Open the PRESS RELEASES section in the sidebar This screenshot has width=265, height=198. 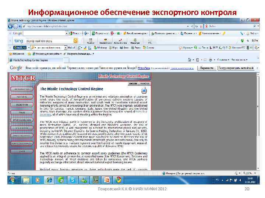pos(22,136)
